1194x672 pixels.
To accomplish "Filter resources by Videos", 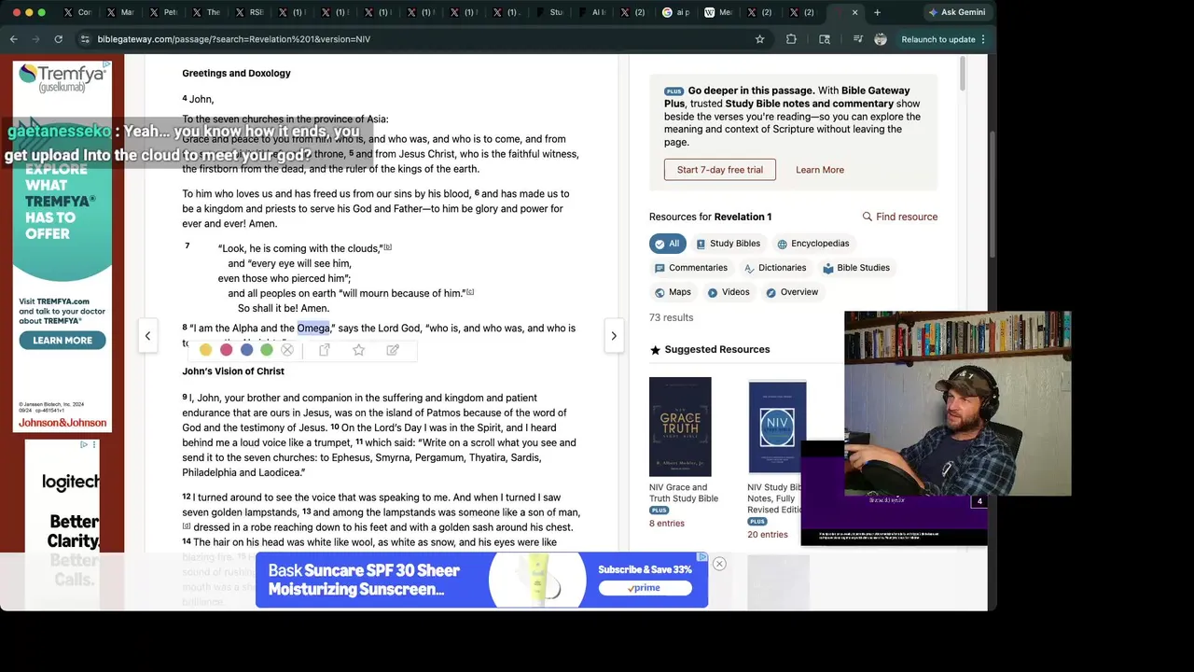I will point(728,292).
